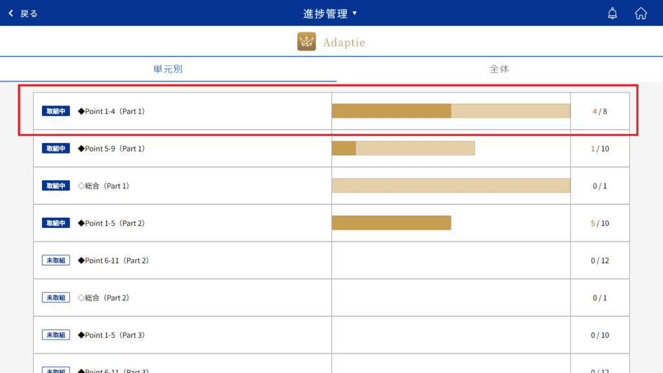This screenshot has height=373, width=663.
Task: Click the 取組中 badge for Point 5-9 (Part 1)
Action: coord(56,148)
